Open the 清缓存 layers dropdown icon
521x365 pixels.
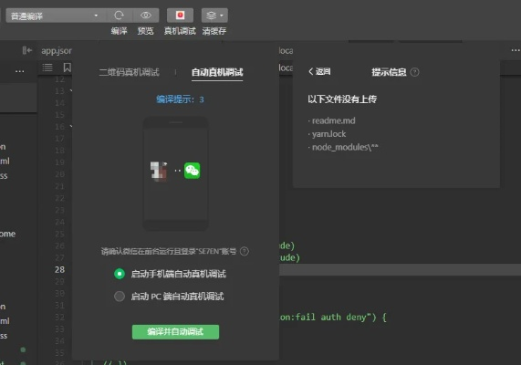point(214,16)
